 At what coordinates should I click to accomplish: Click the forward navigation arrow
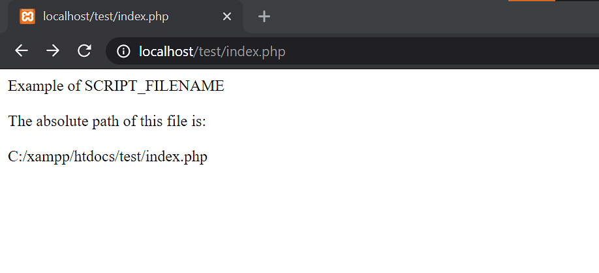click(x=53, y=50)
